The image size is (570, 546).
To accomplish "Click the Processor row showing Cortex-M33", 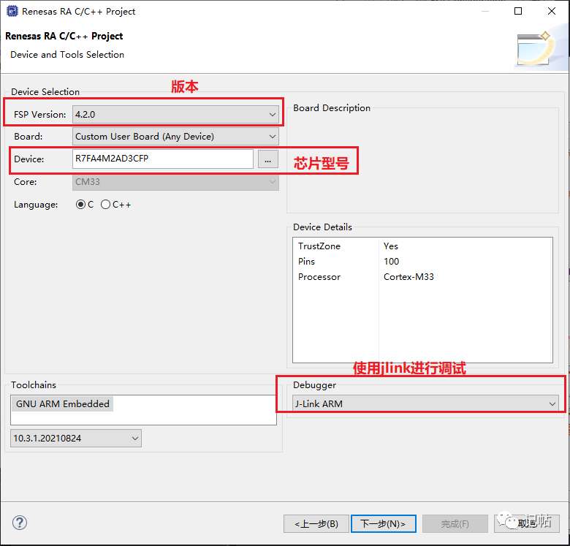I will point(422,276).
